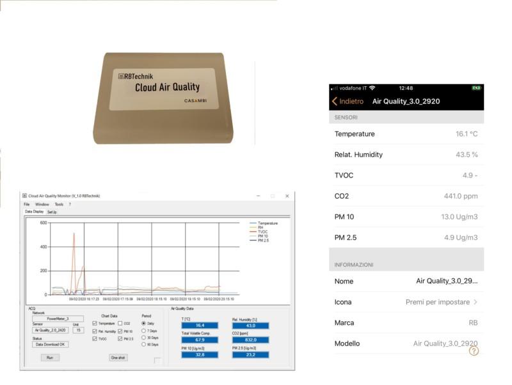Tap the Indietro back chevron in phone app
This screenshot has height=385, width=512.
point(334,102)
